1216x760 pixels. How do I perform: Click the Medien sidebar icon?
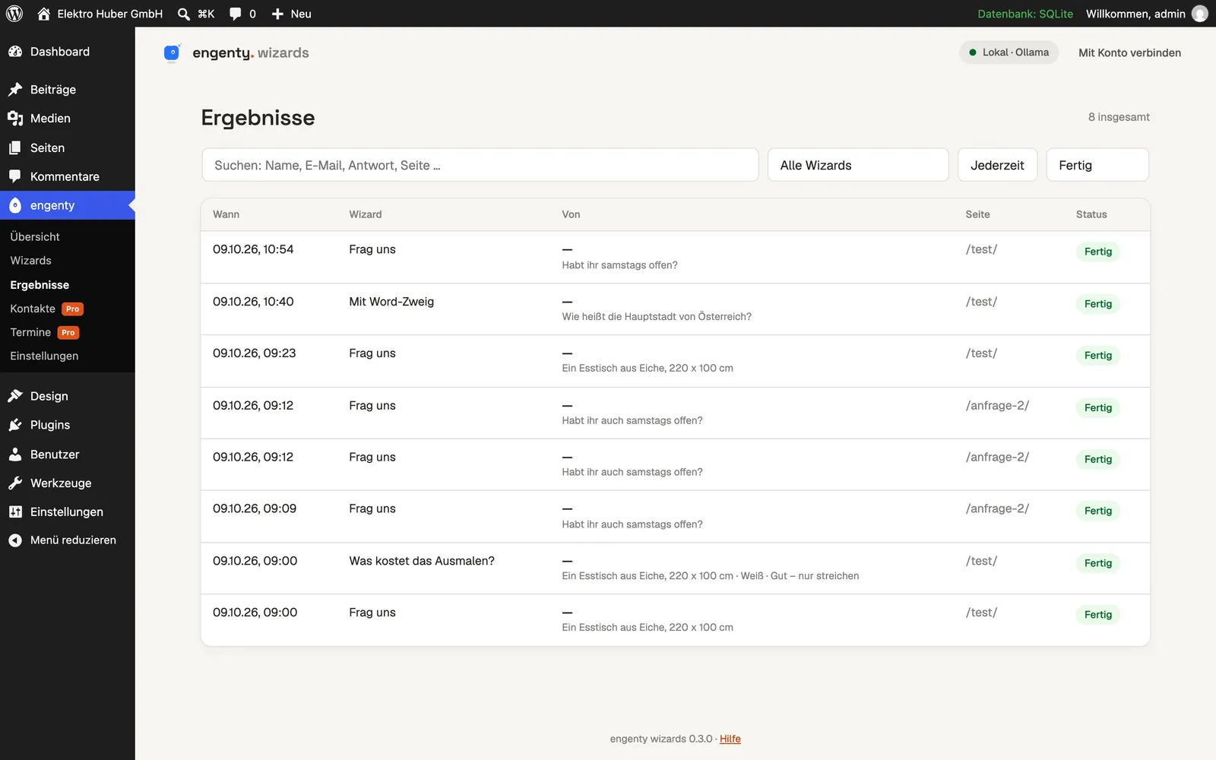(x=15, y=119)
